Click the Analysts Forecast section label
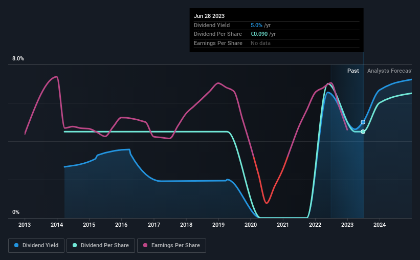Image resolution: width=420 pixels, height=260 pixels. [389, 71]
